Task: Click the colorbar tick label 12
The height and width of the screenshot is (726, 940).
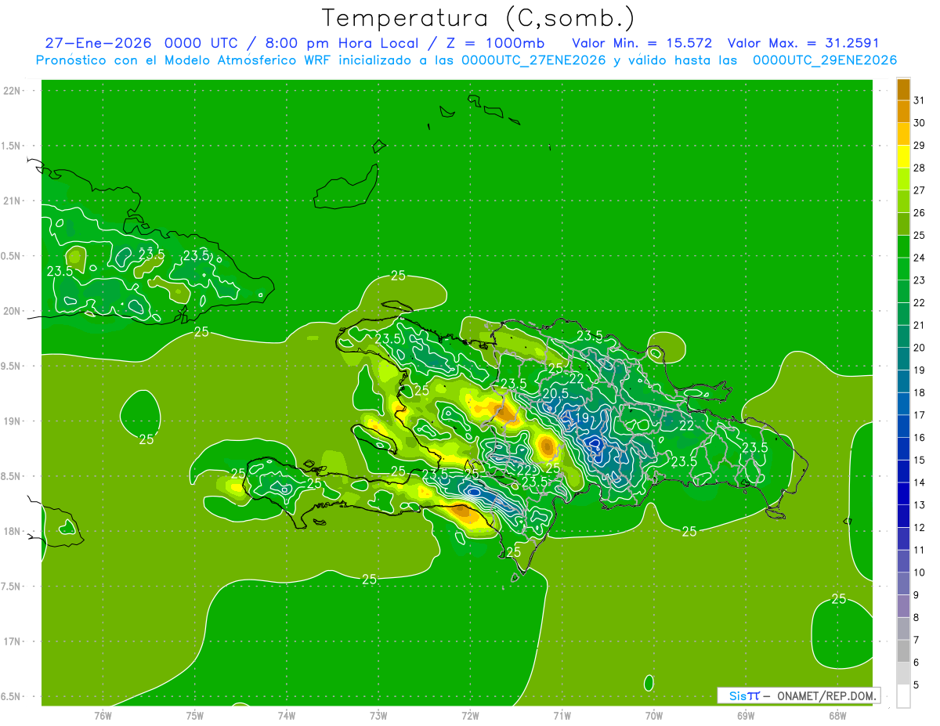Action: click(919, 528)
